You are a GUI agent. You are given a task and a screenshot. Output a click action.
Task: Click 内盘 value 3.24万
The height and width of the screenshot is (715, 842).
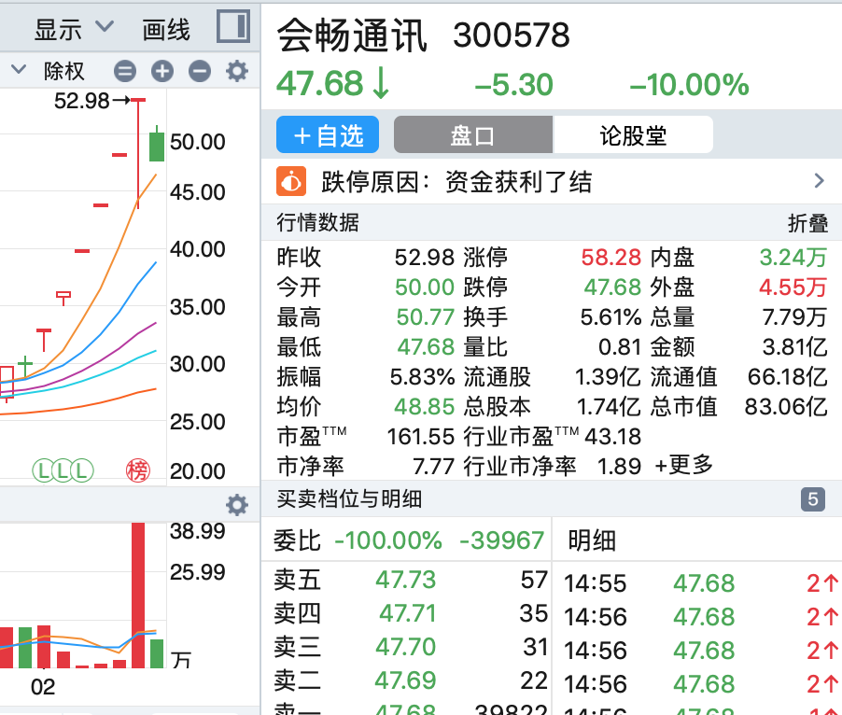[x=793, y=257]
